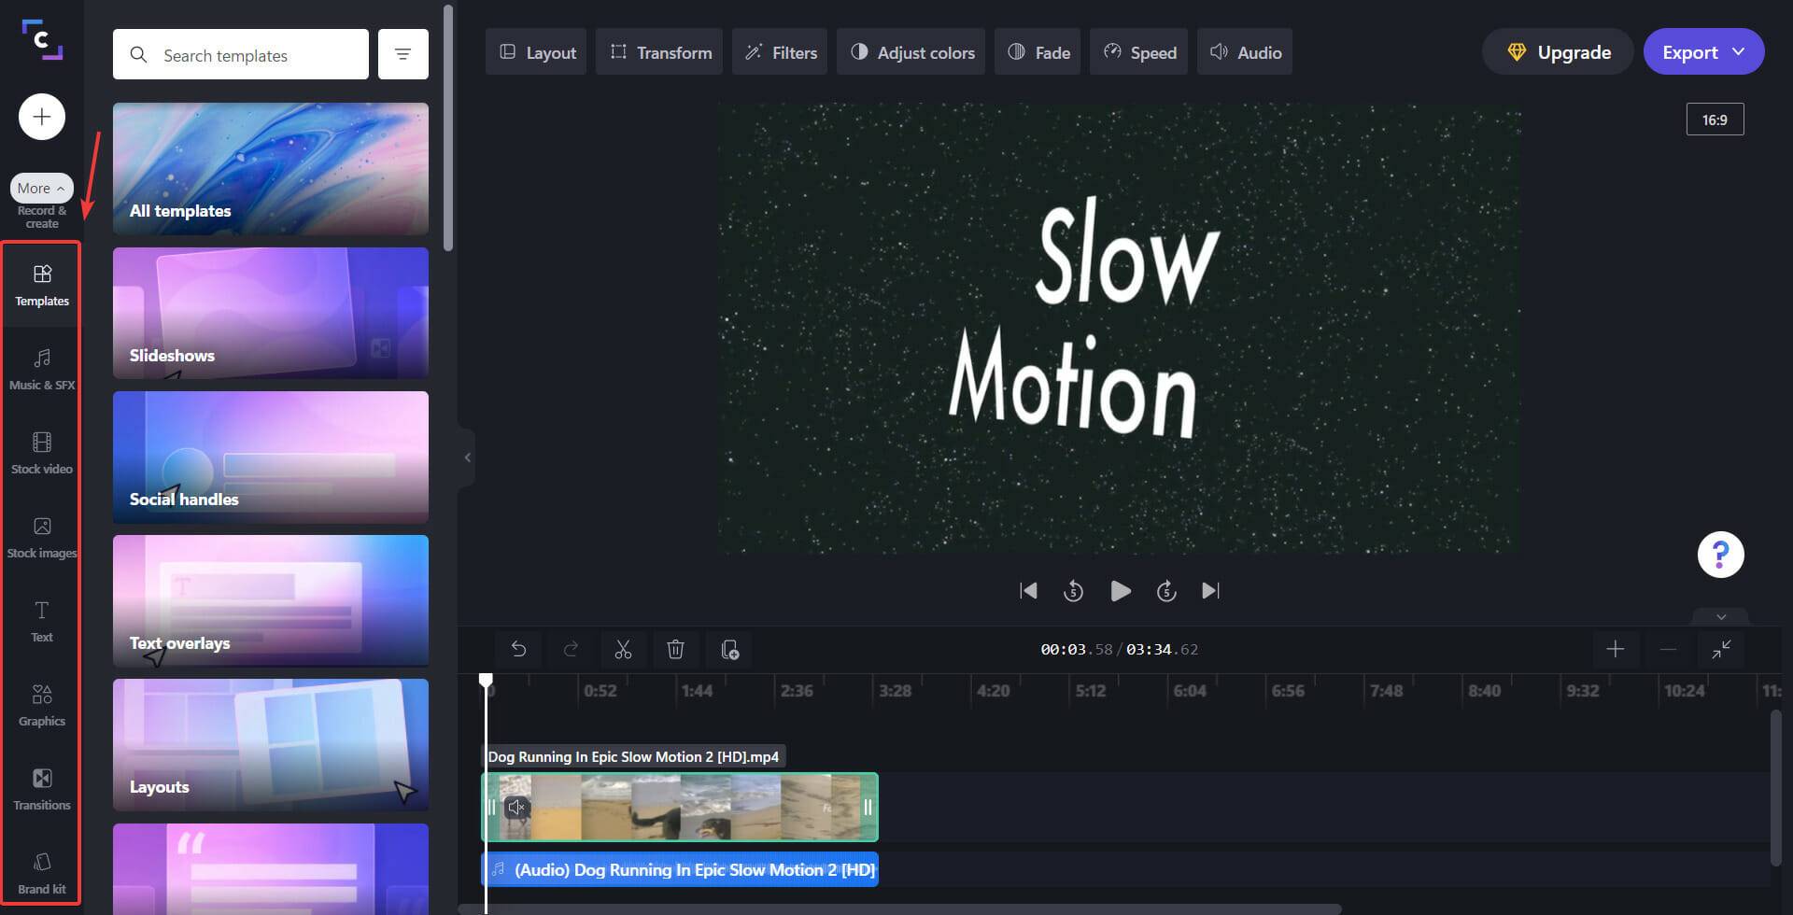This screenshot has height=915, width=1793.
Task: Unmute the dog video clip audio
Action: (x=518, y=807)
